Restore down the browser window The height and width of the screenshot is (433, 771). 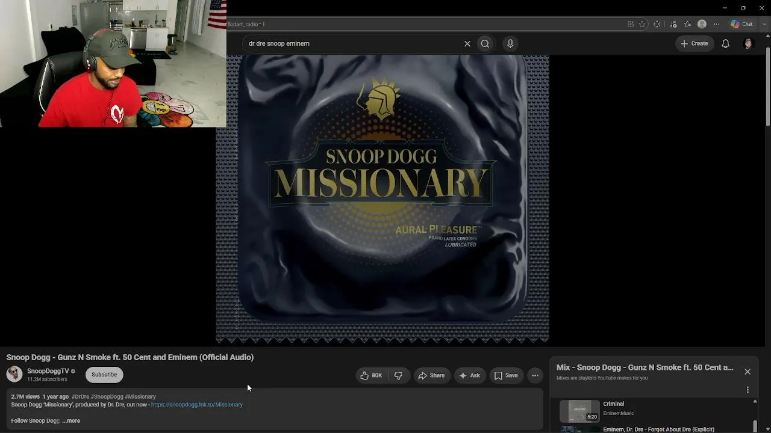(743, 8)
